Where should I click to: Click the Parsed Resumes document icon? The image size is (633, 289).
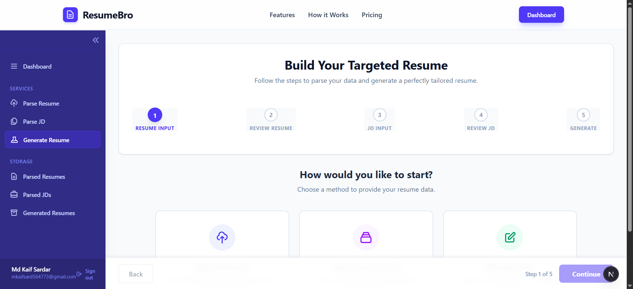14,177
